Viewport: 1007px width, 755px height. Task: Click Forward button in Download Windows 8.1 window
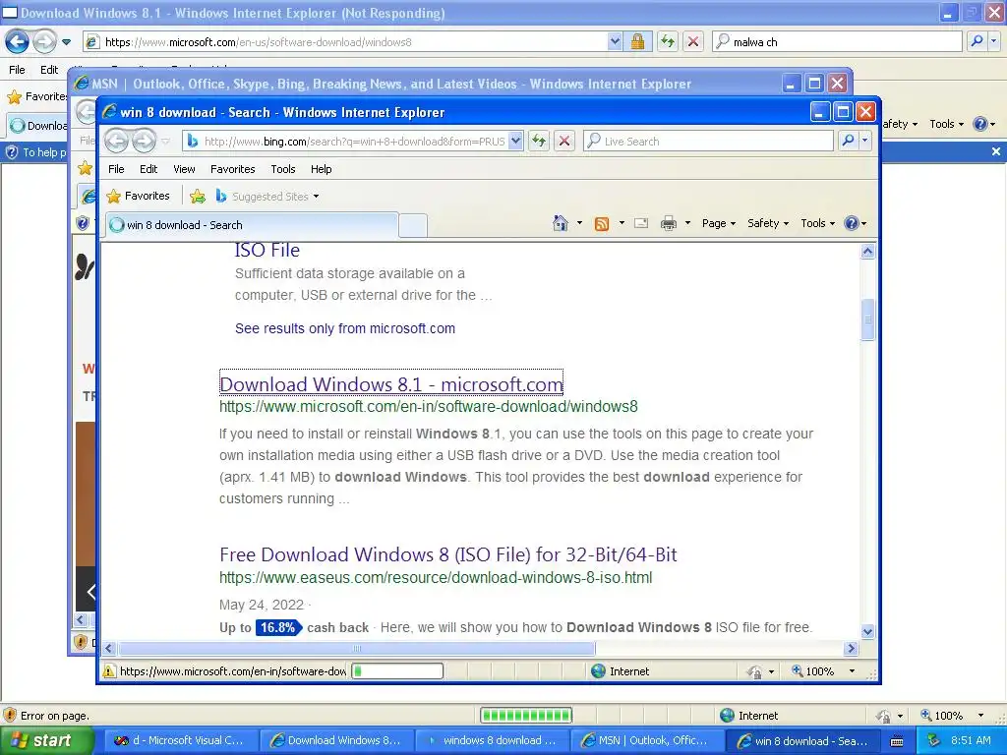point(44,41)
